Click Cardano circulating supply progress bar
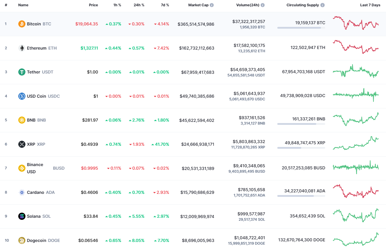Viewport: 386px width, 250px height. pos(301,196)
